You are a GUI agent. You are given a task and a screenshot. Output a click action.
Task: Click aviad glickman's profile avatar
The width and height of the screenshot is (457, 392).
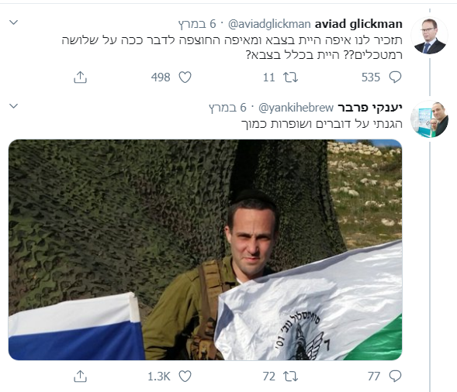click(x=429, y=36)
